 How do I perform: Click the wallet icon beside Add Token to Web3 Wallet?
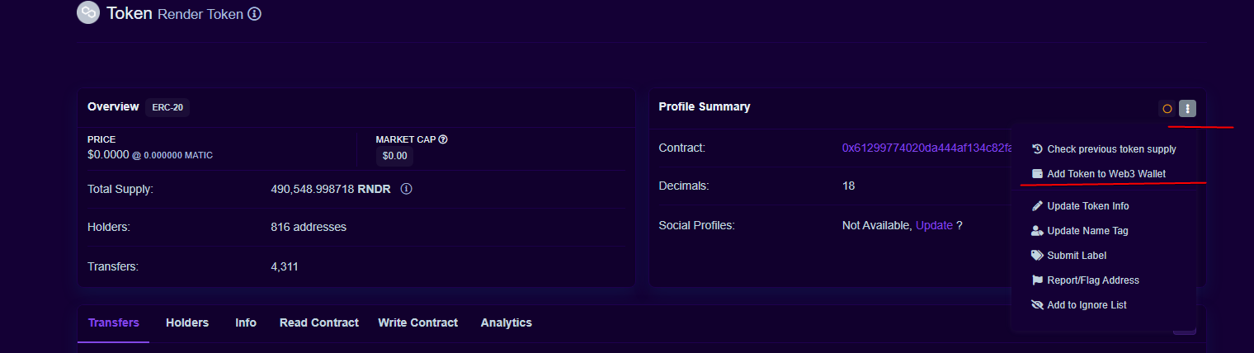coord(1037,174)
